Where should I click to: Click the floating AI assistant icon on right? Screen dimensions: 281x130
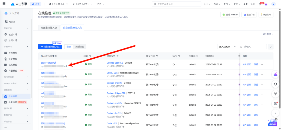(x=276, y=74)
